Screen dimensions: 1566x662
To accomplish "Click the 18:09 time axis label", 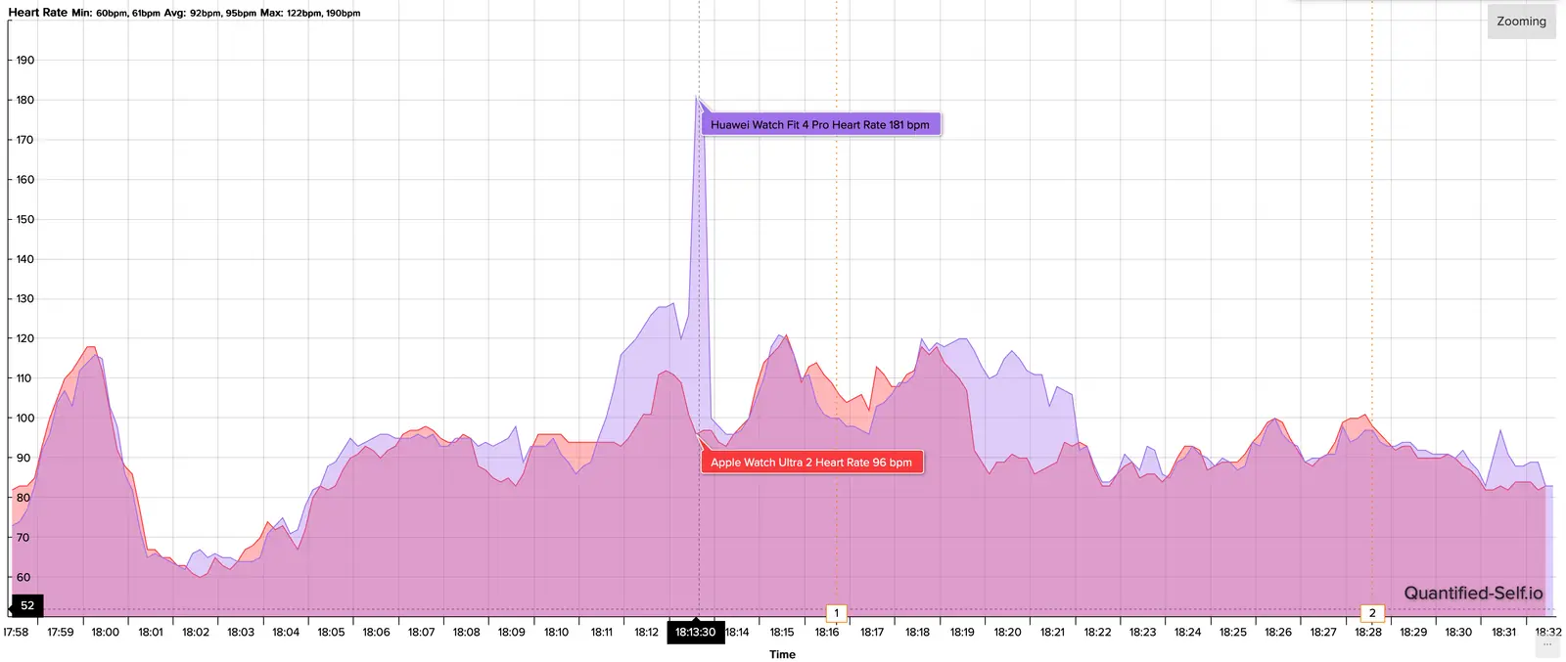I will coord(511,632).
